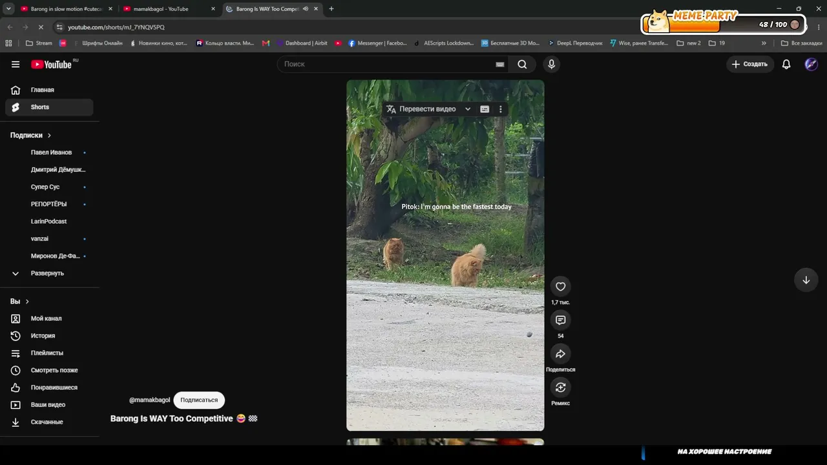Viewport: 827px width, 465px height.
Task: Open the browser tab search dropdown
Action: (x=8, y=9)
